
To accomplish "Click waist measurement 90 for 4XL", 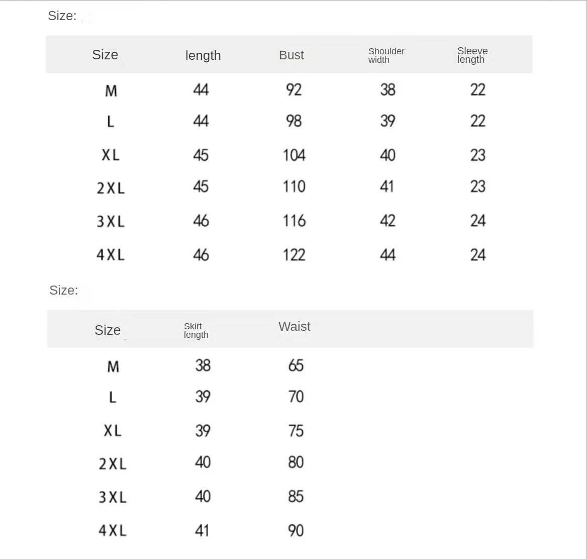I will pyautogui.click(x=296, y=530).
